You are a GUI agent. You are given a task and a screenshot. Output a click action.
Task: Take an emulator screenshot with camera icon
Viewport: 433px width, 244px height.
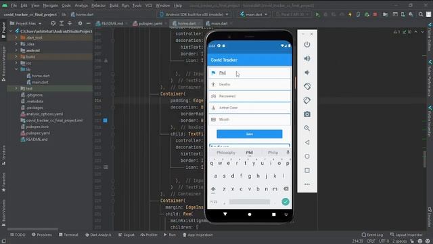(307, 115)
